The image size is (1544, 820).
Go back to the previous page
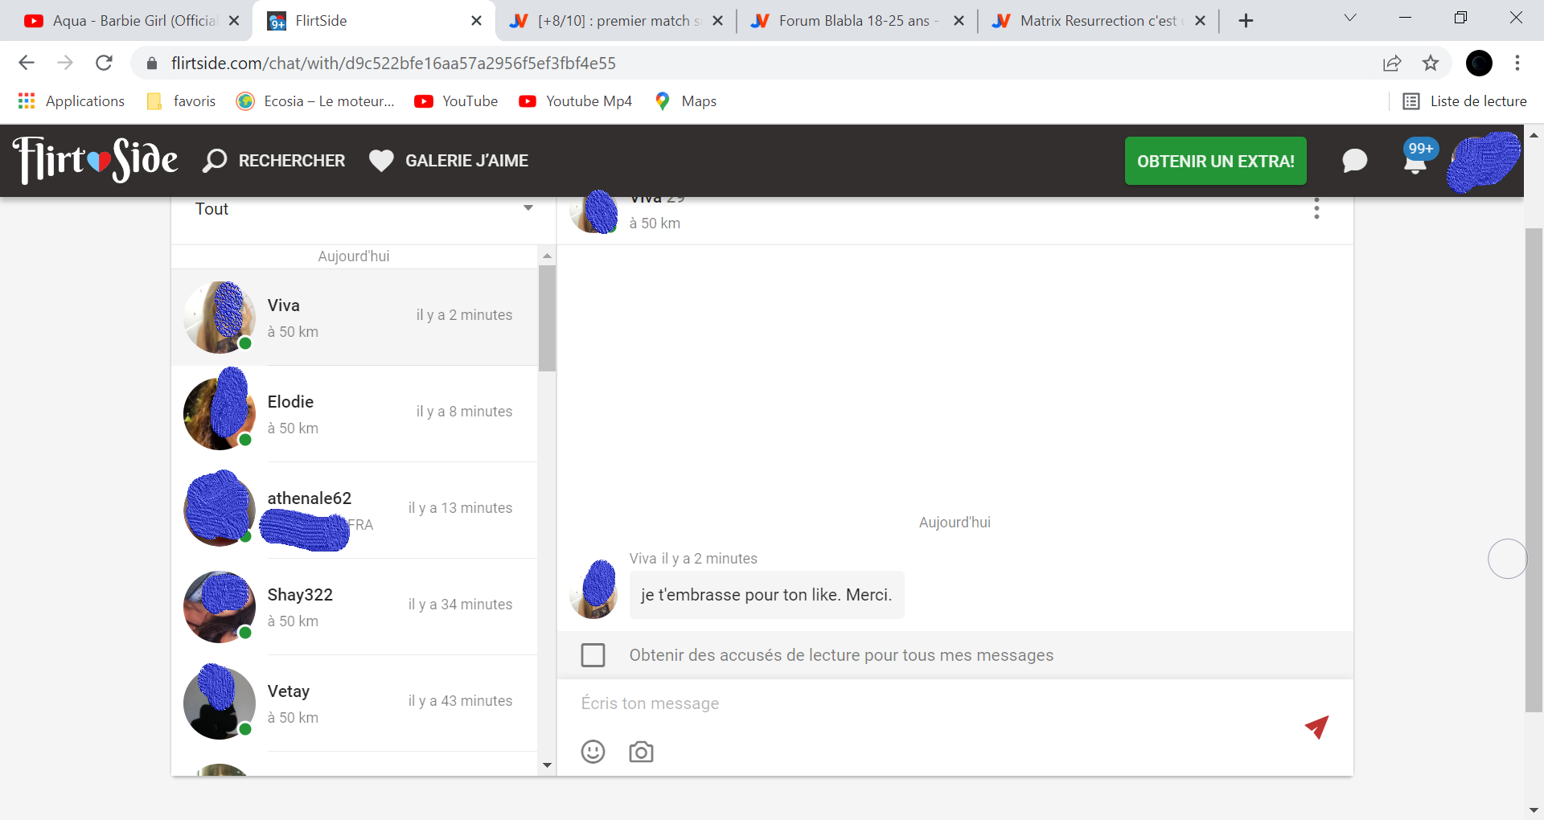tap(27, 63)
